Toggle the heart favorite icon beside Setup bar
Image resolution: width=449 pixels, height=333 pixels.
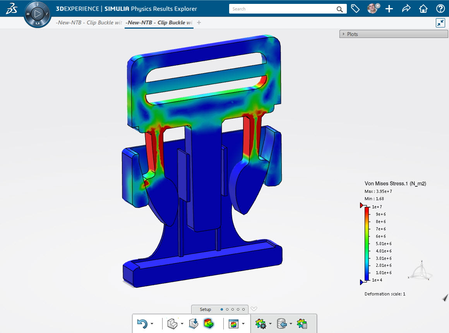[254, 309]
